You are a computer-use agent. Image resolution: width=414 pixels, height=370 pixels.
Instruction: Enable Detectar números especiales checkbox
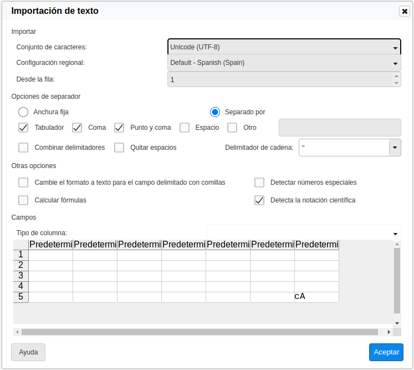(x=259, y=183)
